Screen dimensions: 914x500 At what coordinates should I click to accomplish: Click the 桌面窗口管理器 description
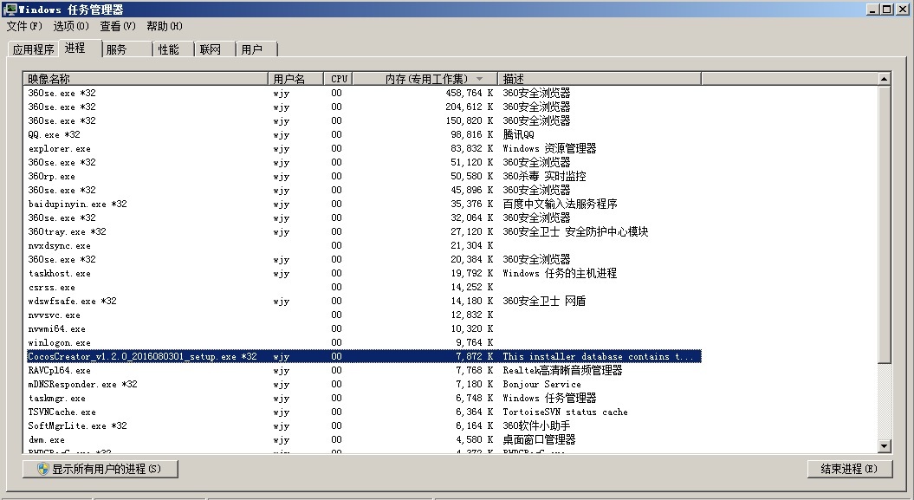[x=539, y=440]
